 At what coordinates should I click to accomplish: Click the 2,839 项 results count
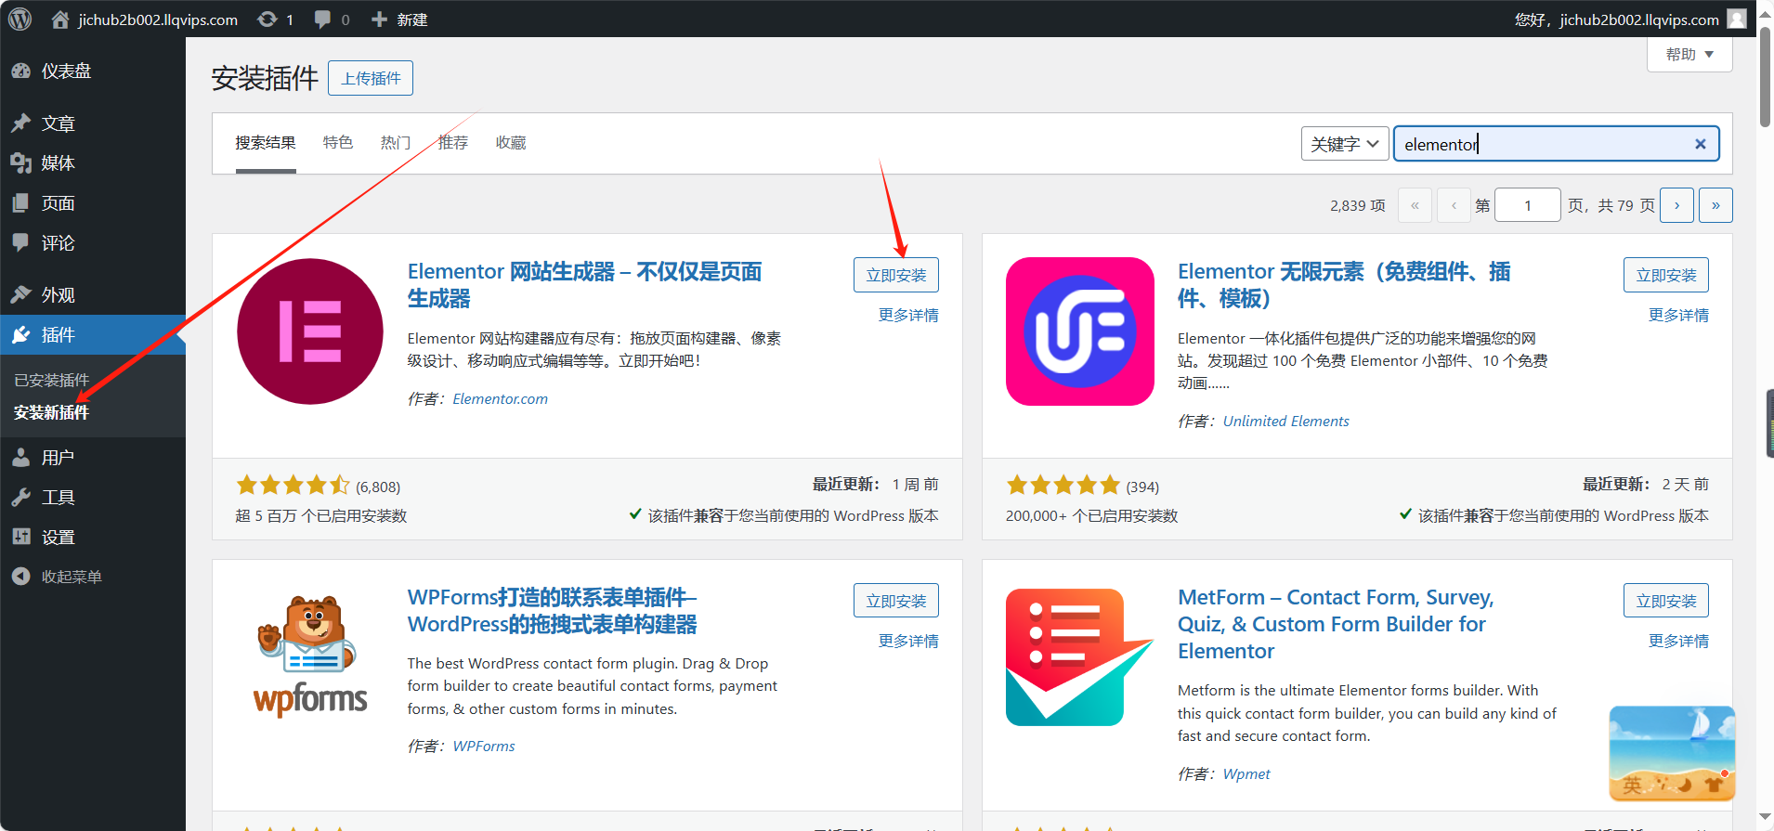pos(1358,206)
